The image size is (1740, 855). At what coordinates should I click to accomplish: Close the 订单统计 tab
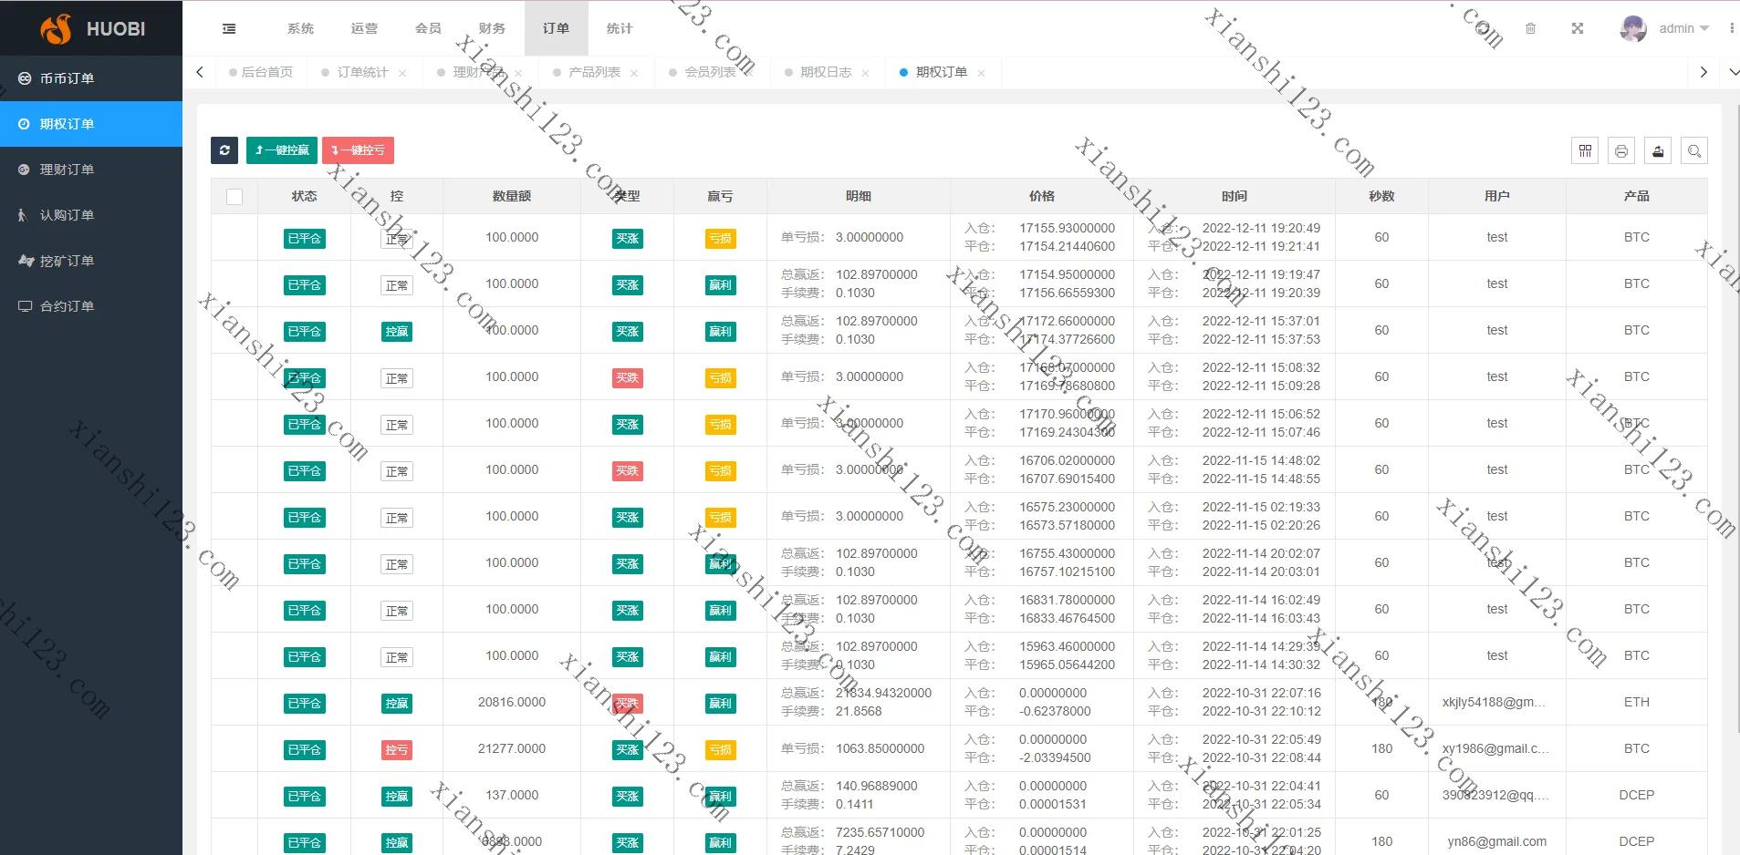pyautogui.click(x=402, y=73)
